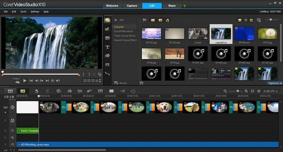Open the Auto Music icon

pos(80,91)
